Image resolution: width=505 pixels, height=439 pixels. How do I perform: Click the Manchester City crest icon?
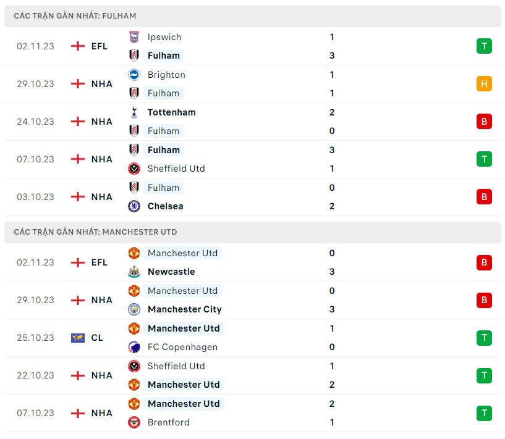134,309
